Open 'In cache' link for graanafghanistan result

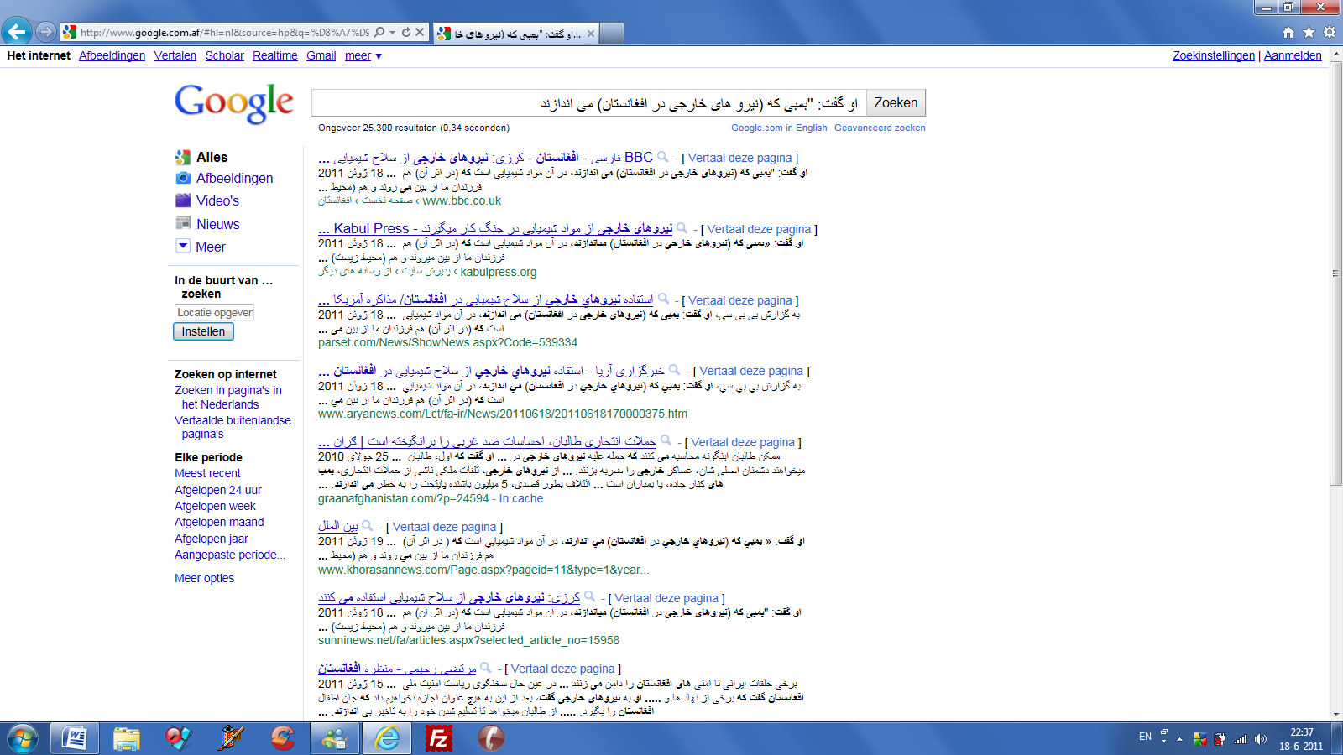(521, 498)
